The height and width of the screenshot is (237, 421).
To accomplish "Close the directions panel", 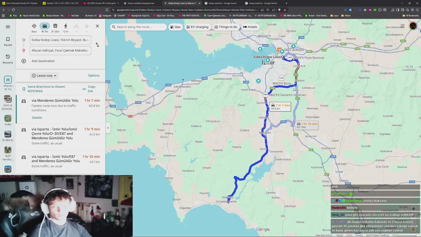I will [x=97, y=26].
